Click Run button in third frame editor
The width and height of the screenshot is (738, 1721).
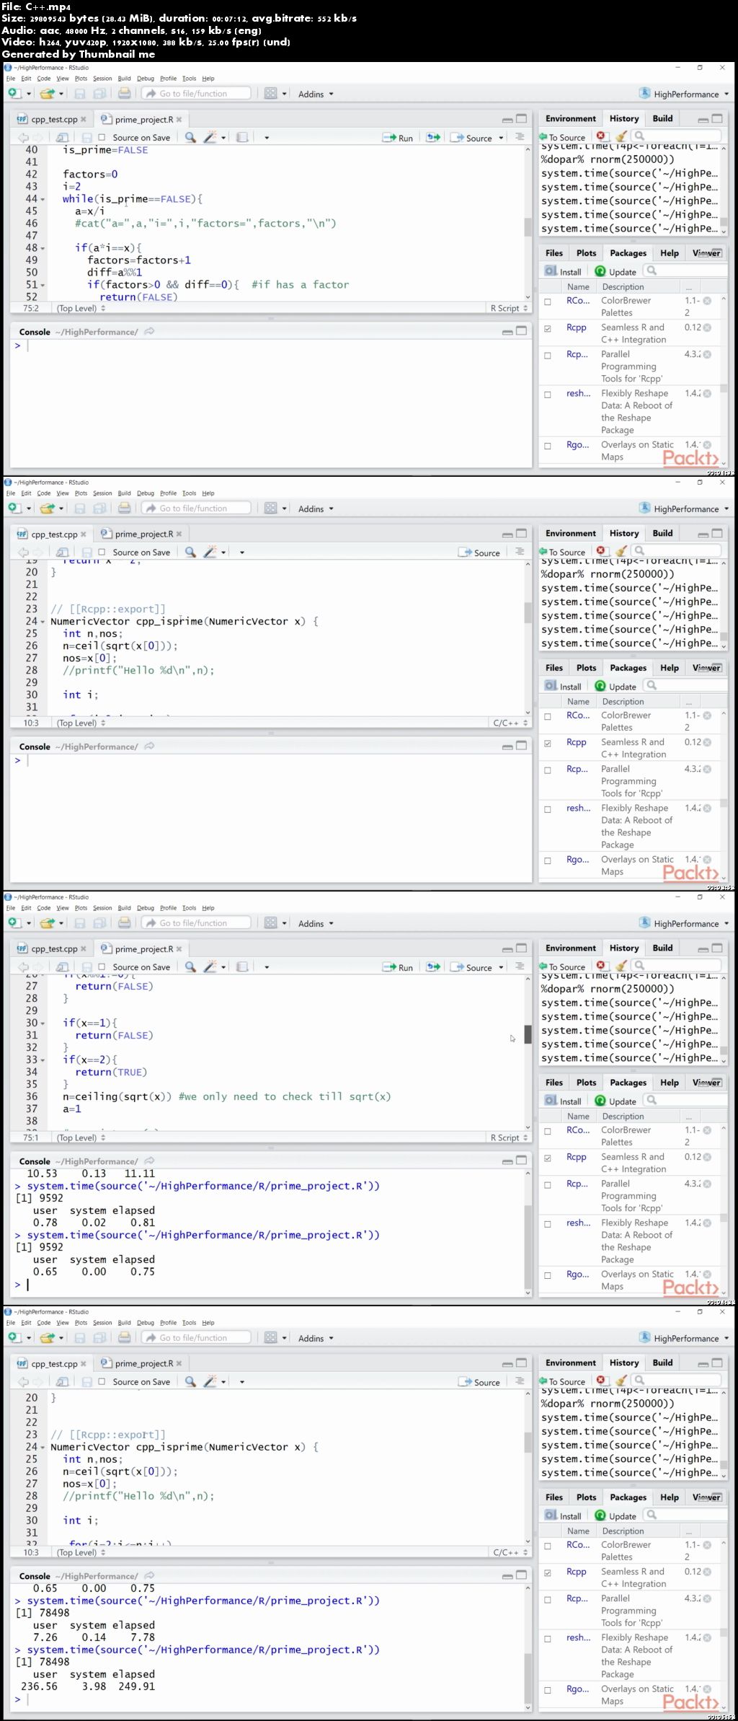(398, 967)
